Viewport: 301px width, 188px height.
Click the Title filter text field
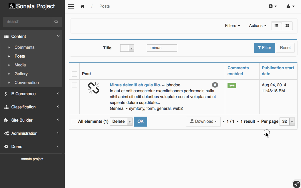[x=162, y=48]
